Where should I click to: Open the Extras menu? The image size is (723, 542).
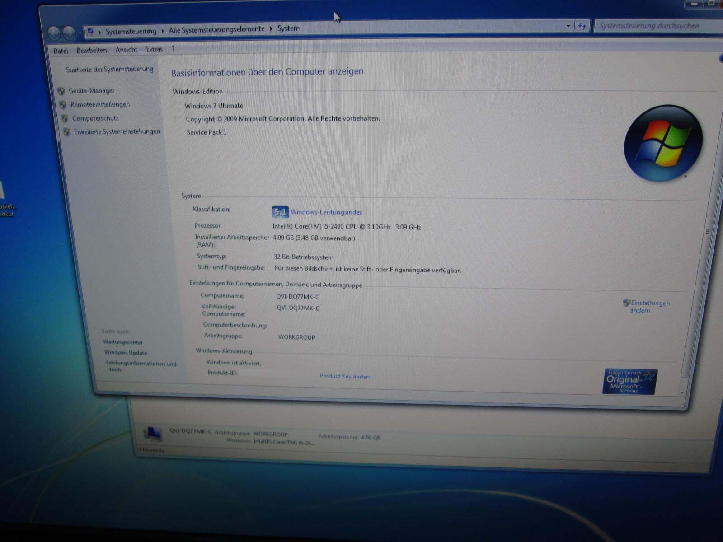point(154,49)
